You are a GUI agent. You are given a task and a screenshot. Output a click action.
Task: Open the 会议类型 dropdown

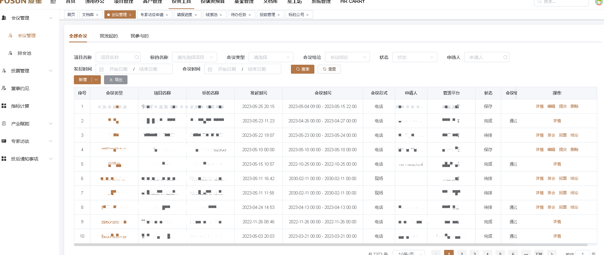click(271, 57)
